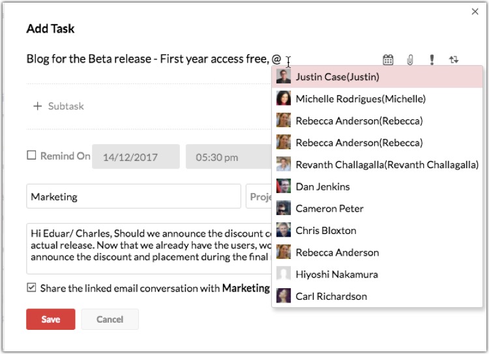This screenshot has width=489, height=354.
Task: Click the Cancel button
Action: [x=110, y=319]
